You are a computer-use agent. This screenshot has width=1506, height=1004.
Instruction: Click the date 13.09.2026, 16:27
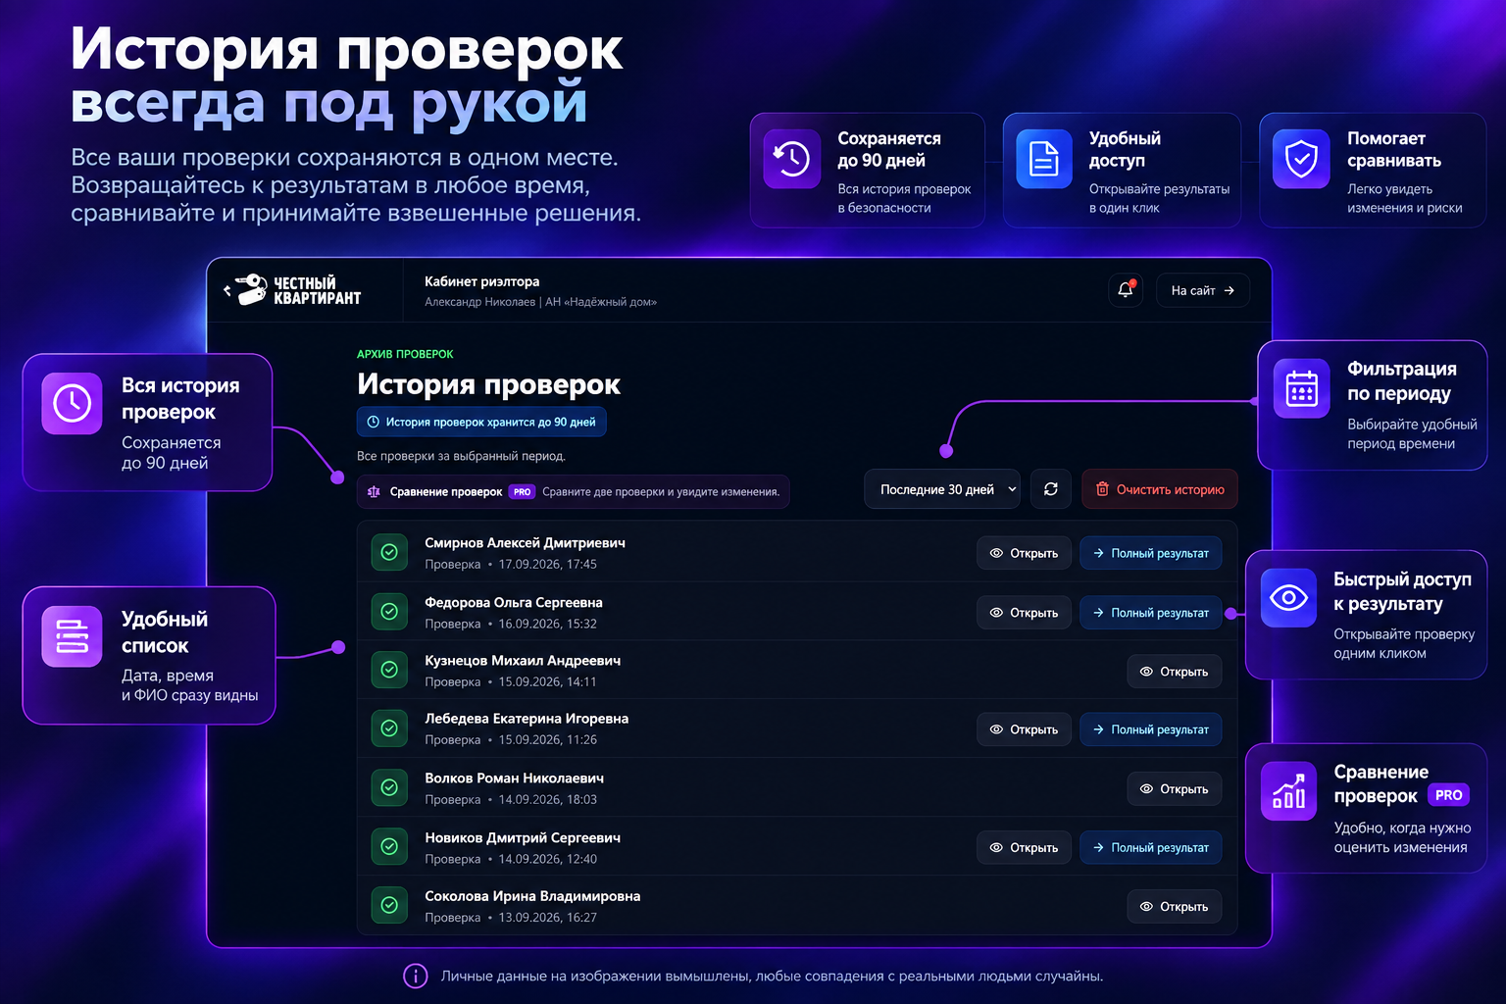click(x=547, y=918)
